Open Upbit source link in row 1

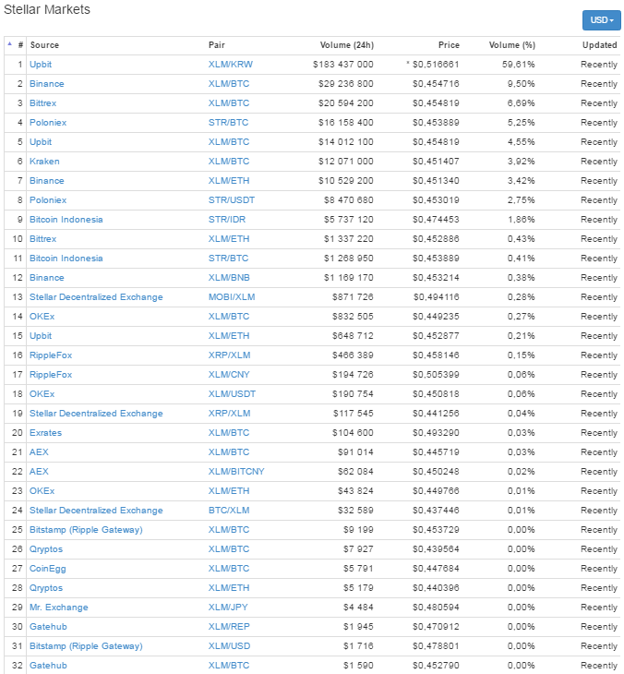click(41, 65)
